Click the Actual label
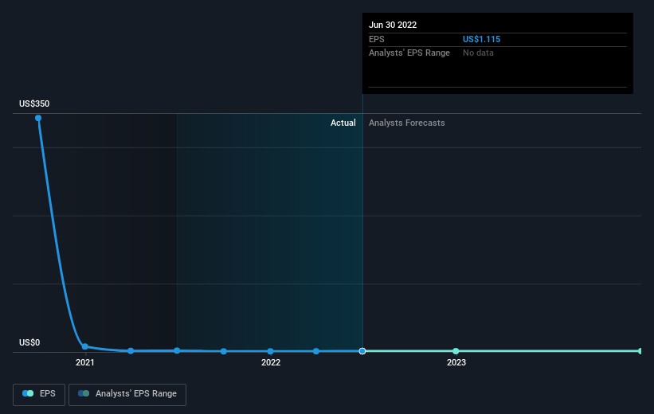654x414 pixels. click(x=343, y=123)
